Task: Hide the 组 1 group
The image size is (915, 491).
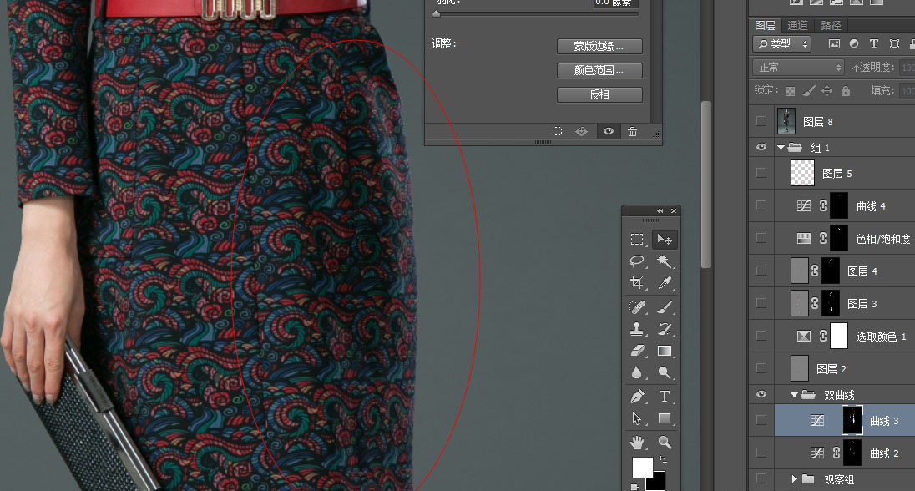Action: pos(761,147)
